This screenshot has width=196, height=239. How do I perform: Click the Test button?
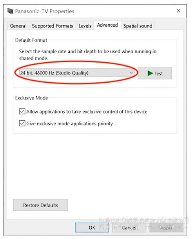pyautogui.click(x=155, y=73)
